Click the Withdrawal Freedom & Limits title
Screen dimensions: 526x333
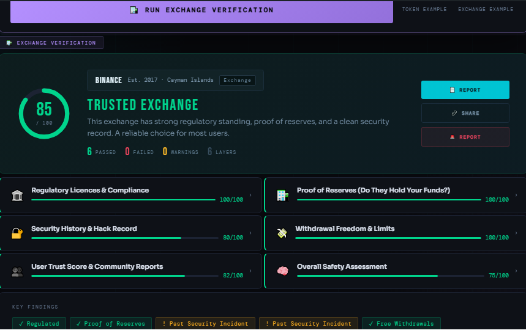tap(345, 229)
